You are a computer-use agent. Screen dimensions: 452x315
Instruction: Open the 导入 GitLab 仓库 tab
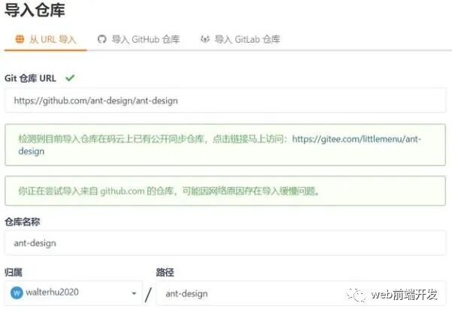click(x=241, y=40)
